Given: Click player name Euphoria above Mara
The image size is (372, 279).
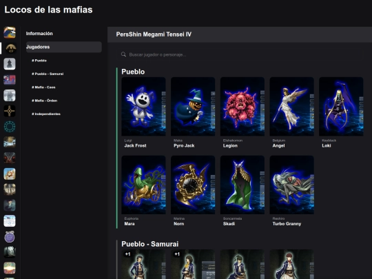Looking at the screenshot, I should 131,218.
